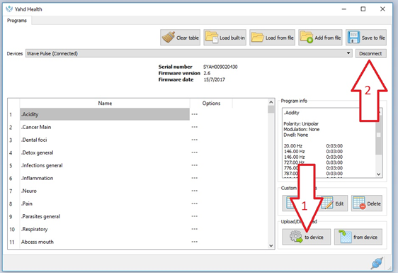Open options dots for .Neuro
The image size is (398, 273).
tap(195, 191)
